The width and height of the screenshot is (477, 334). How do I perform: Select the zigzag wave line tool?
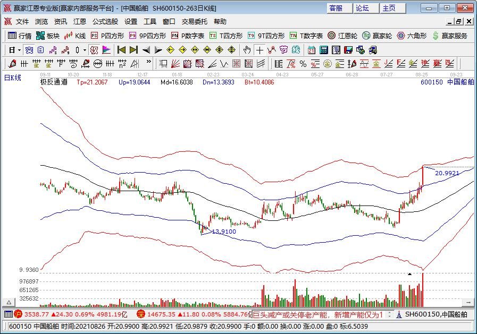pos(224,64)
